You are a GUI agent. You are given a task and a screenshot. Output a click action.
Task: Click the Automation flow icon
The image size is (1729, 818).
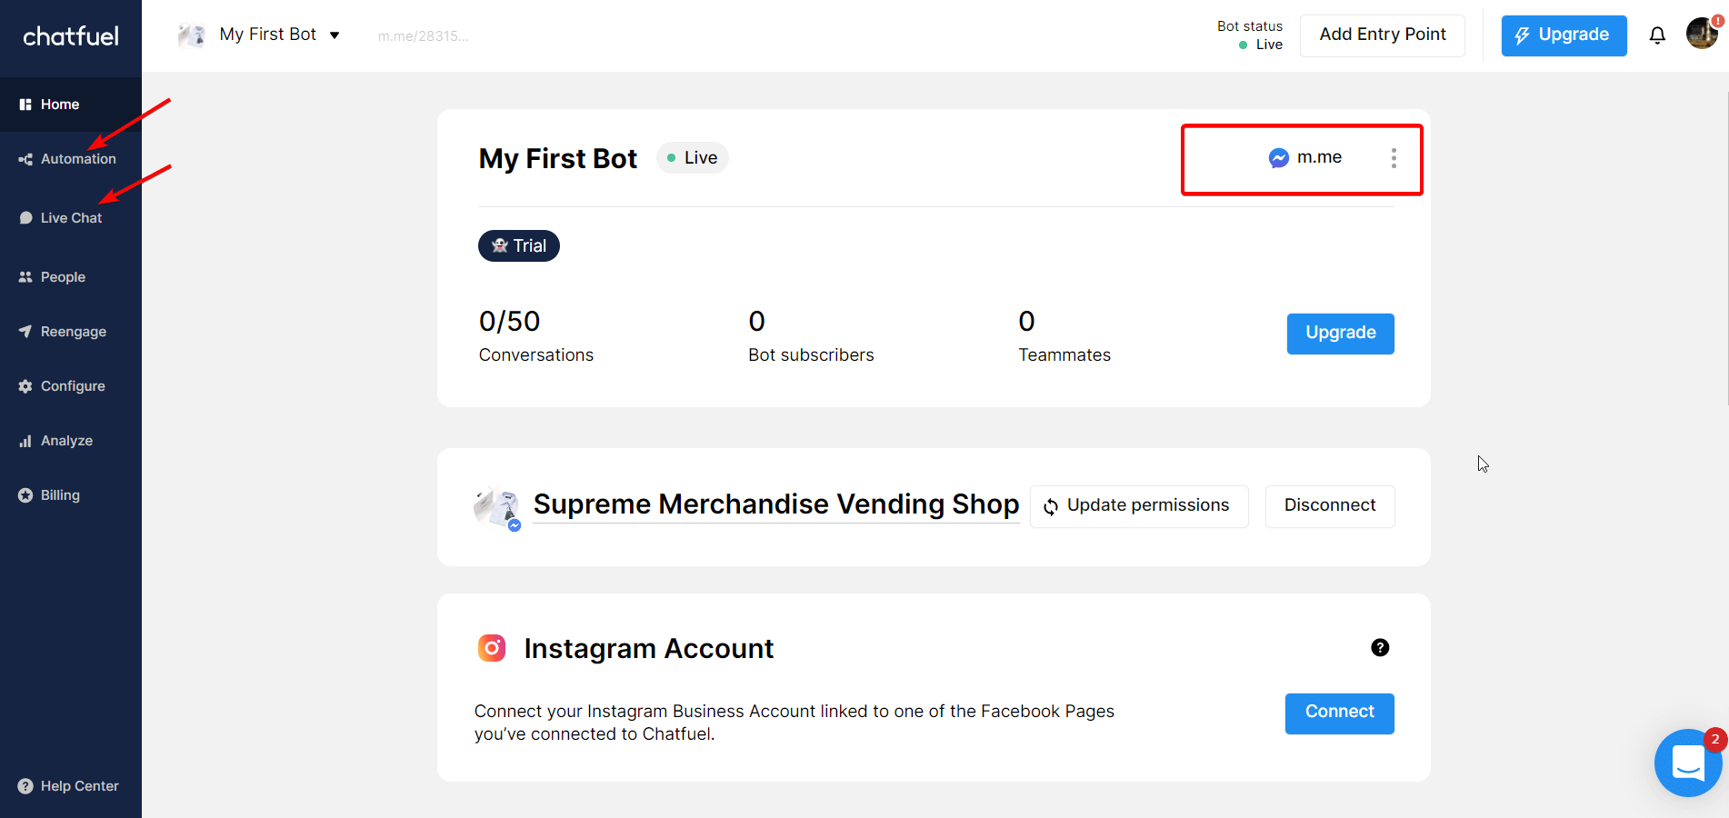[x=25, y=159]
